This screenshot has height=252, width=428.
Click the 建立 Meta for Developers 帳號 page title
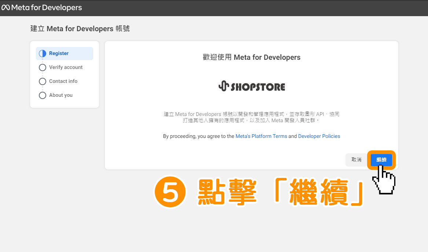click(80, 29)
